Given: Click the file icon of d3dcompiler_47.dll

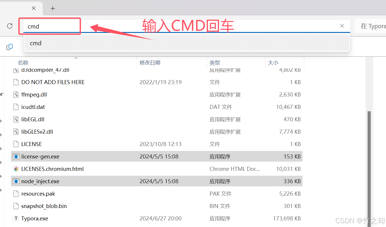Looking at the screenshot, I should click(x=16, y=70).
